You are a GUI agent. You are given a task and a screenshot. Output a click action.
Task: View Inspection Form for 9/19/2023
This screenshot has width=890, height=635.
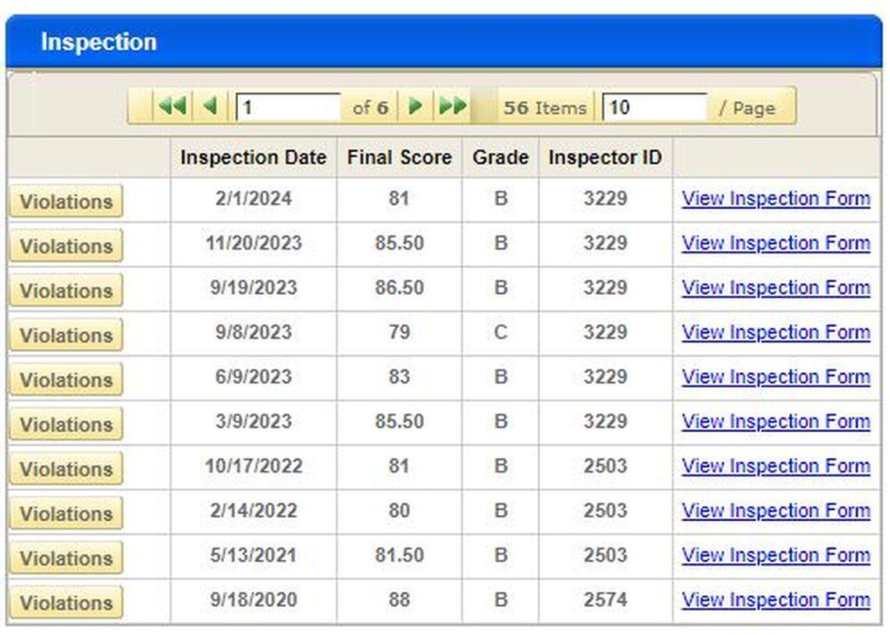pyautogui.click(x=775, y=288)
